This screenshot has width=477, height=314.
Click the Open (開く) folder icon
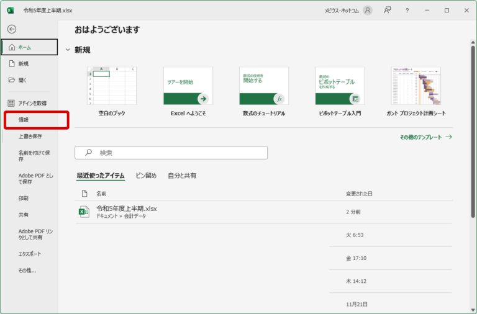click(11, 80)
